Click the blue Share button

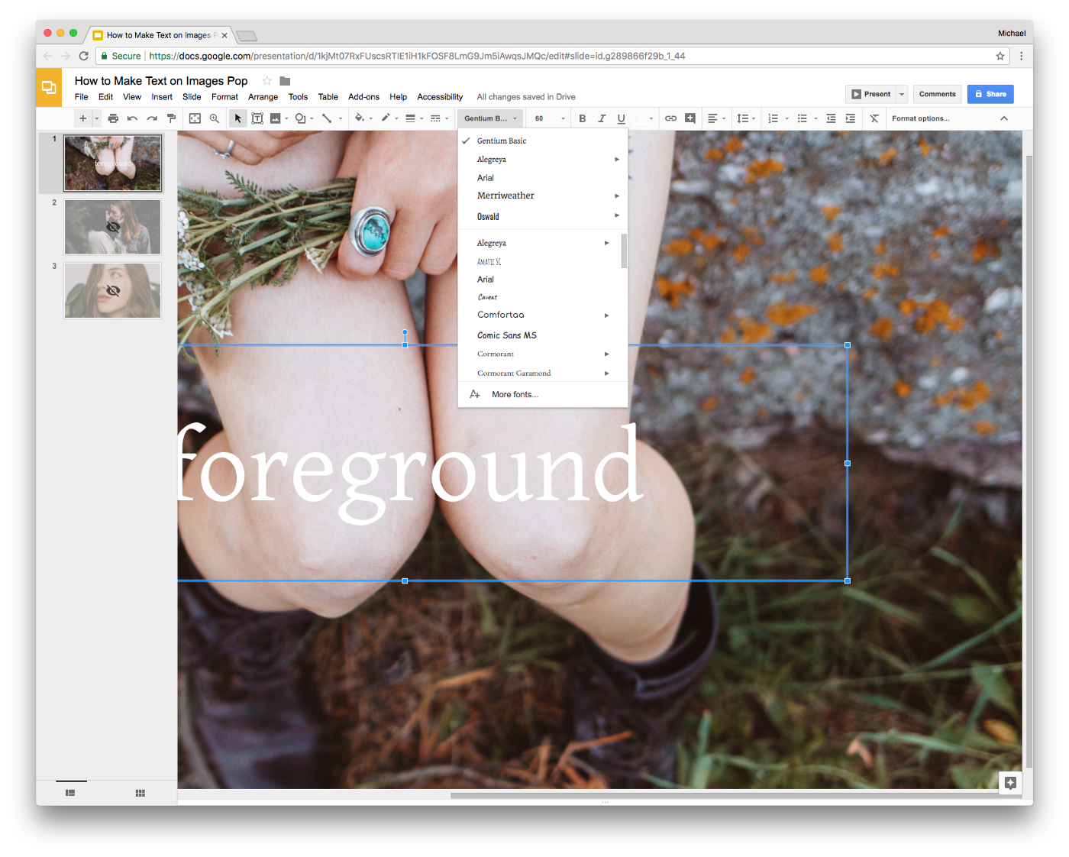[x=990, y=94]
